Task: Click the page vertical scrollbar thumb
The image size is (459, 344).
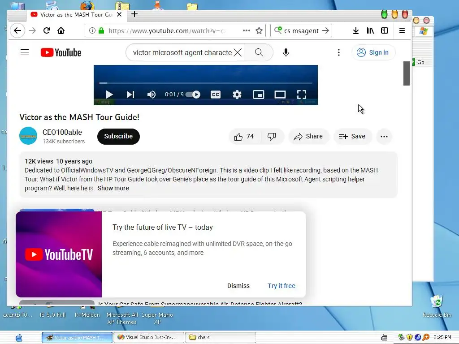Action: click(406, 73)
